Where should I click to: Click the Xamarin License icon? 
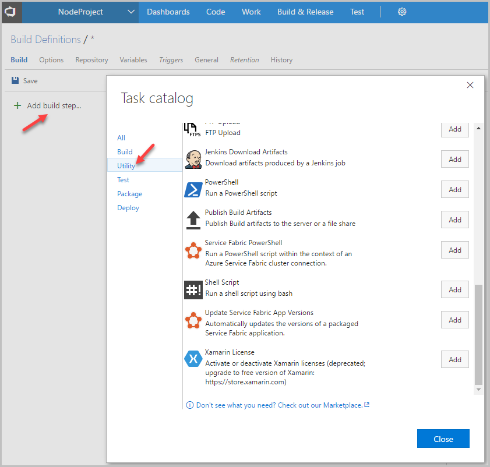pos(193,359)
